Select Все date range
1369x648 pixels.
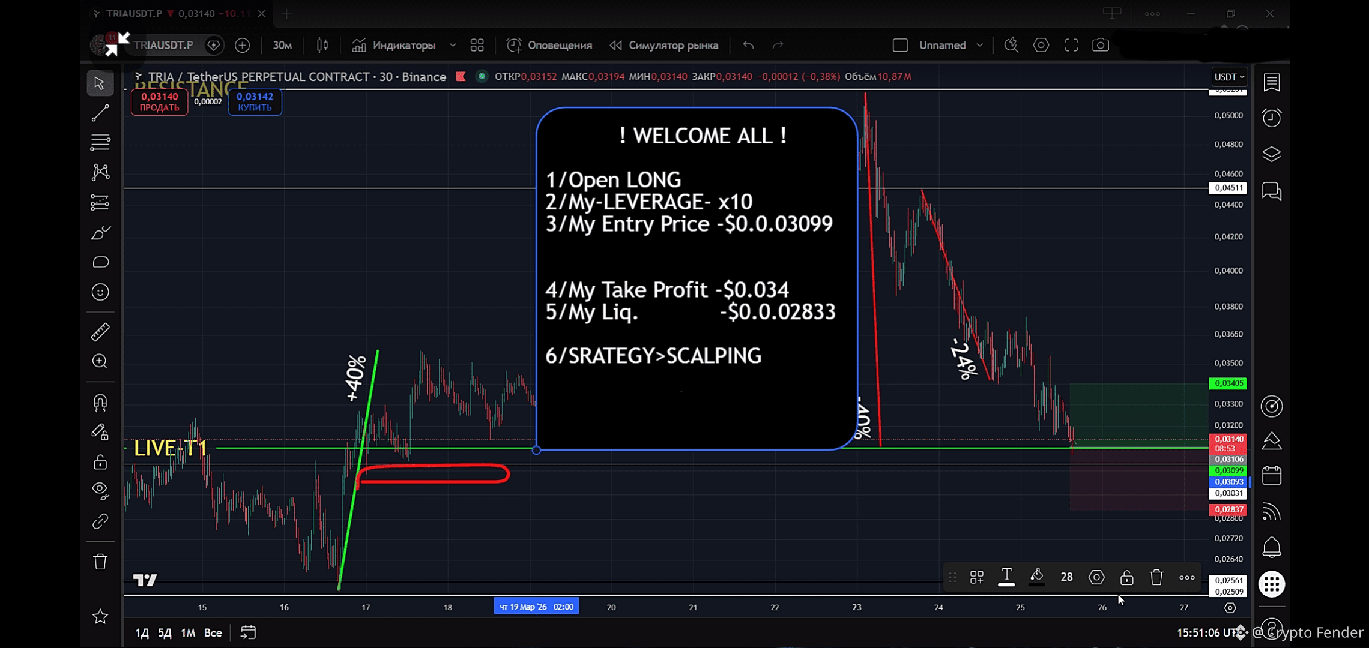click(x=213, y=632)
